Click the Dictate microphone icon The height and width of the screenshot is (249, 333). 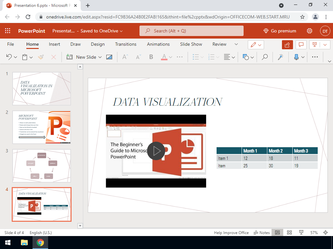click(x=296, y=57)
